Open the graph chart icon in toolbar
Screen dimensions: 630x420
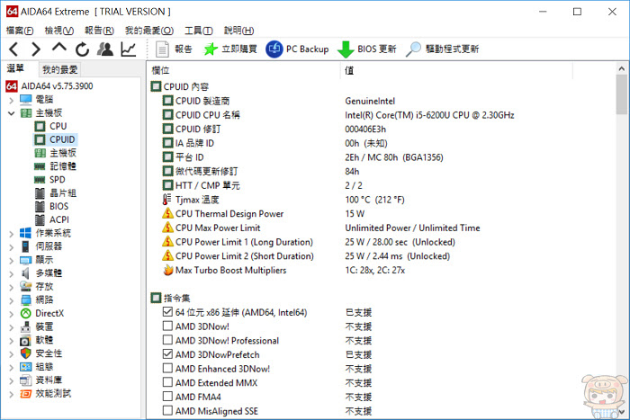coord(129,49)
